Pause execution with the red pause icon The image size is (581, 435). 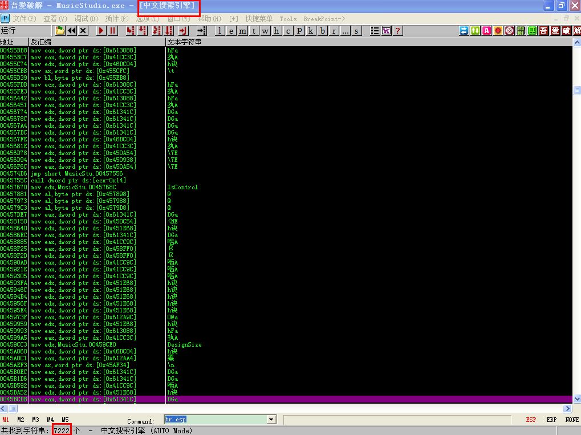tap(112, 31)
